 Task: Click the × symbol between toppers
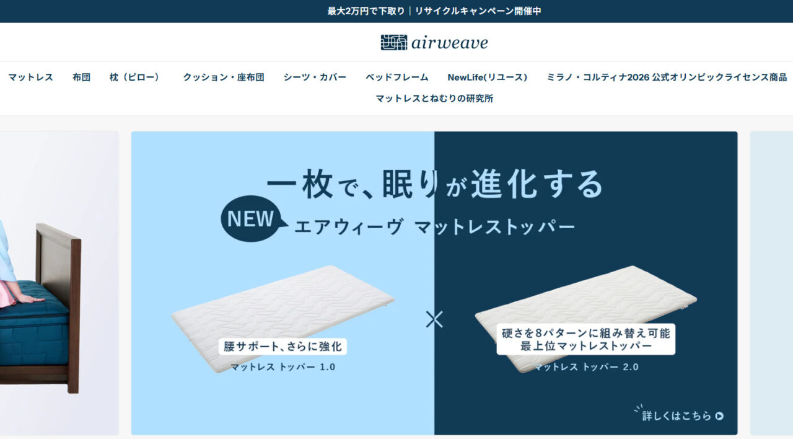point(434,319)
